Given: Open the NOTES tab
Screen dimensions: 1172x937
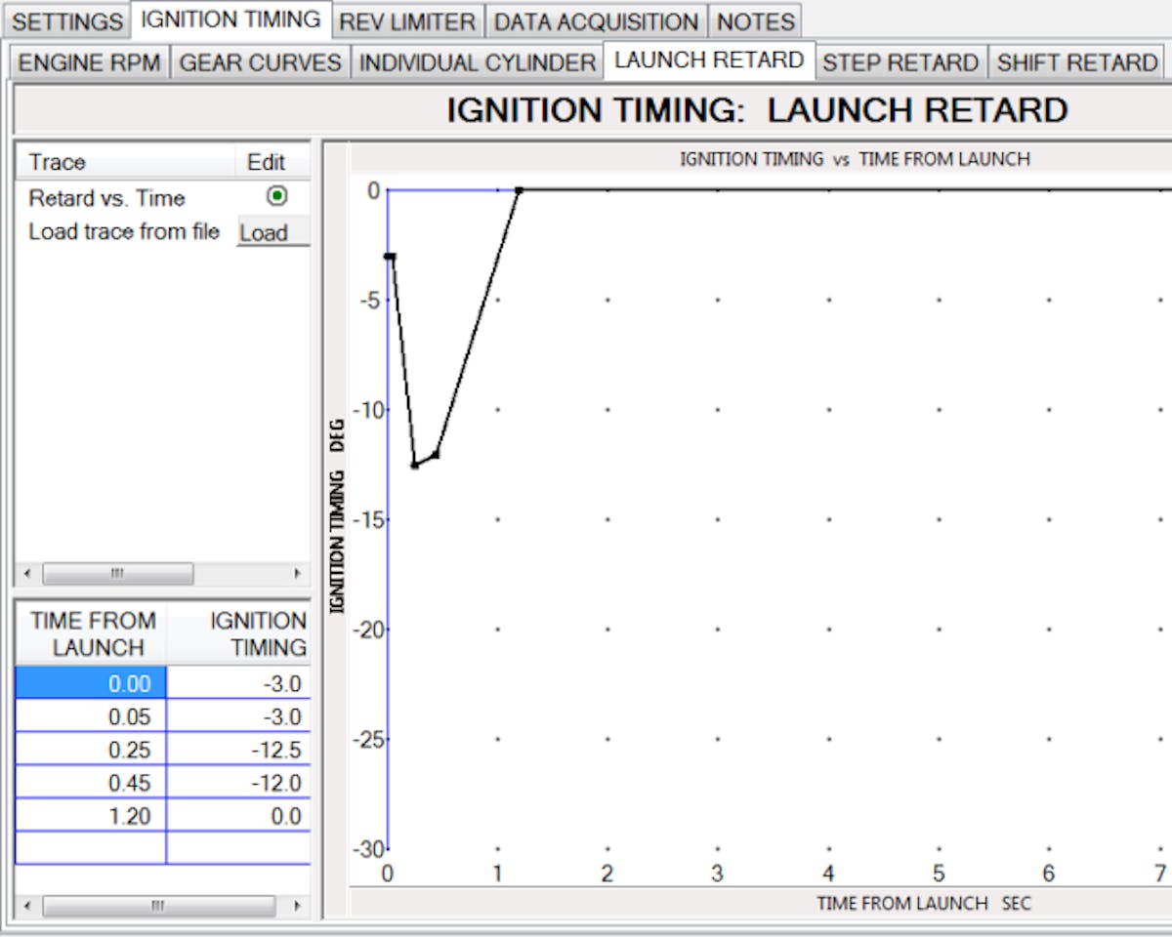Looking at the screenshot, I should pos(756,20).
